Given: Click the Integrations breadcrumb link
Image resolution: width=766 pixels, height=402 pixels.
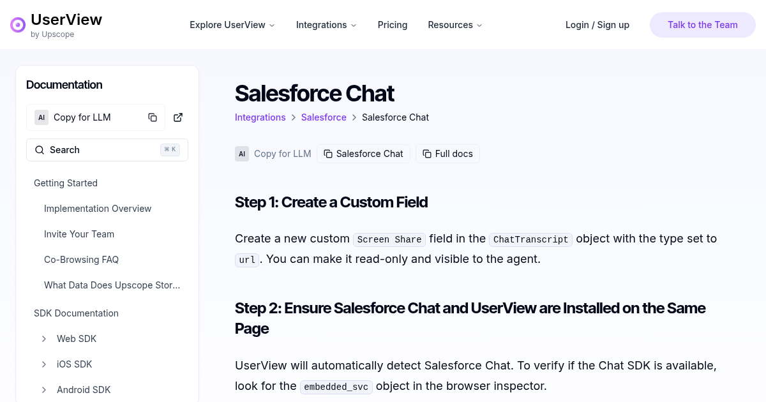Looking at the screenshot, I should click(260, 117).
